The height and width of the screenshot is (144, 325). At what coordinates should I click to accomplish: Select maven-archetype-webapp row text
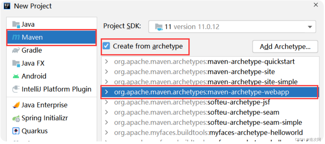pyautogui.click(x=202, y=92)
